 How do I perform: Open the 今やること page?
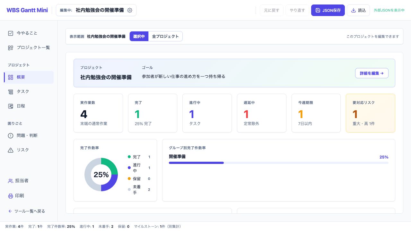[29, 33]
